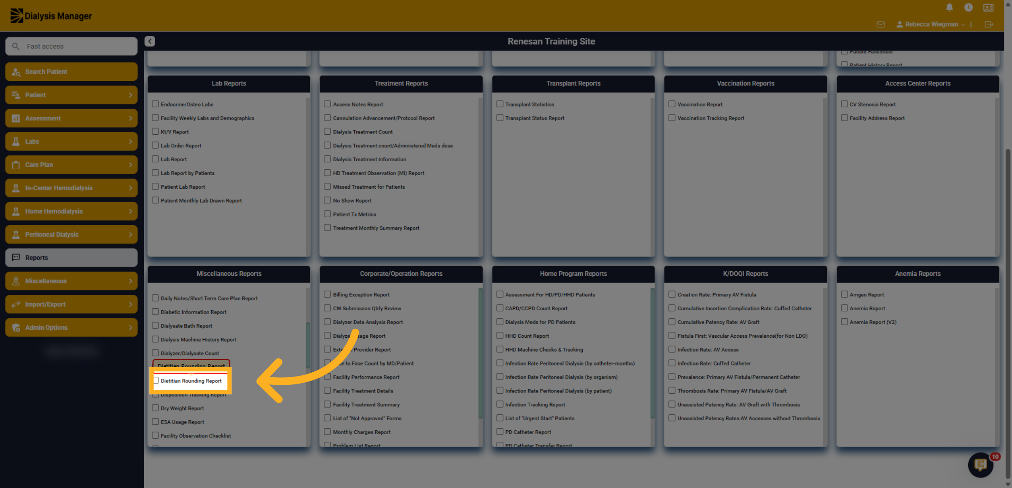Click the Assessment chart icon
Image resolution: width=1012 pixels, height=488 pixels.
(16, 118)
